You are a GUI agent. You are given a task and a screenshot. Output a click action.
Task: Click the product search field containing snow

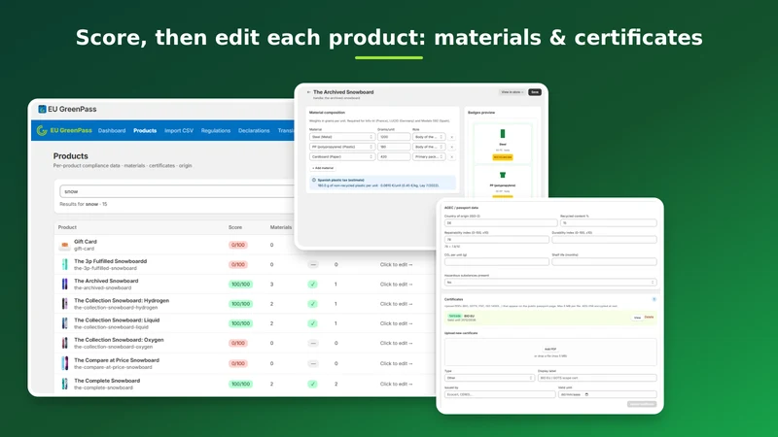point(177,191)
